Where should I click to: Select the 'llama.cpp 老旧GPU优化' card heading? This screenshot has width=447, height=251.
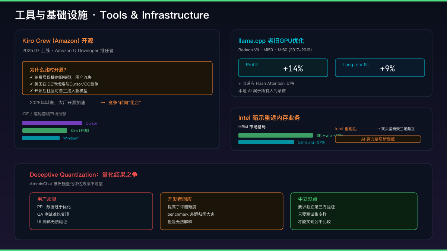pos(271,41)
